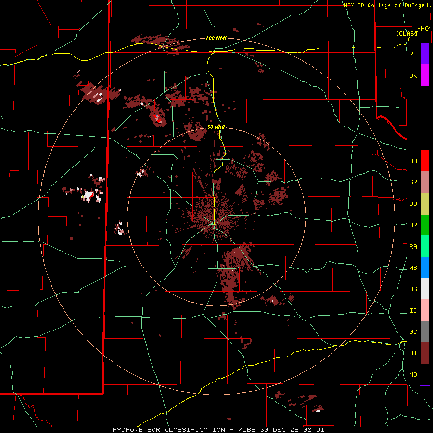The width and height of the screenshot is (433, 433).
Task: Click the UK magenta legend swatch
Action: pyautogui.click(x=425, y=76)
